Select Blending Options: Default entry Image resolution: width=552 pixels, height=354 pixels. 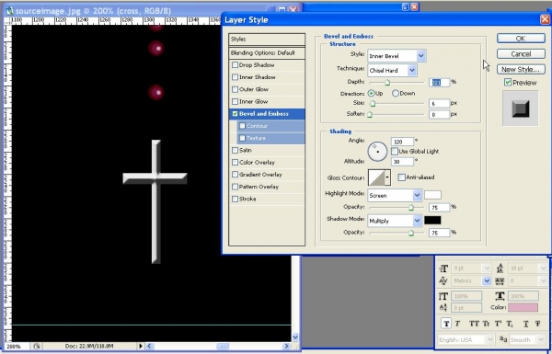[267, 52]
